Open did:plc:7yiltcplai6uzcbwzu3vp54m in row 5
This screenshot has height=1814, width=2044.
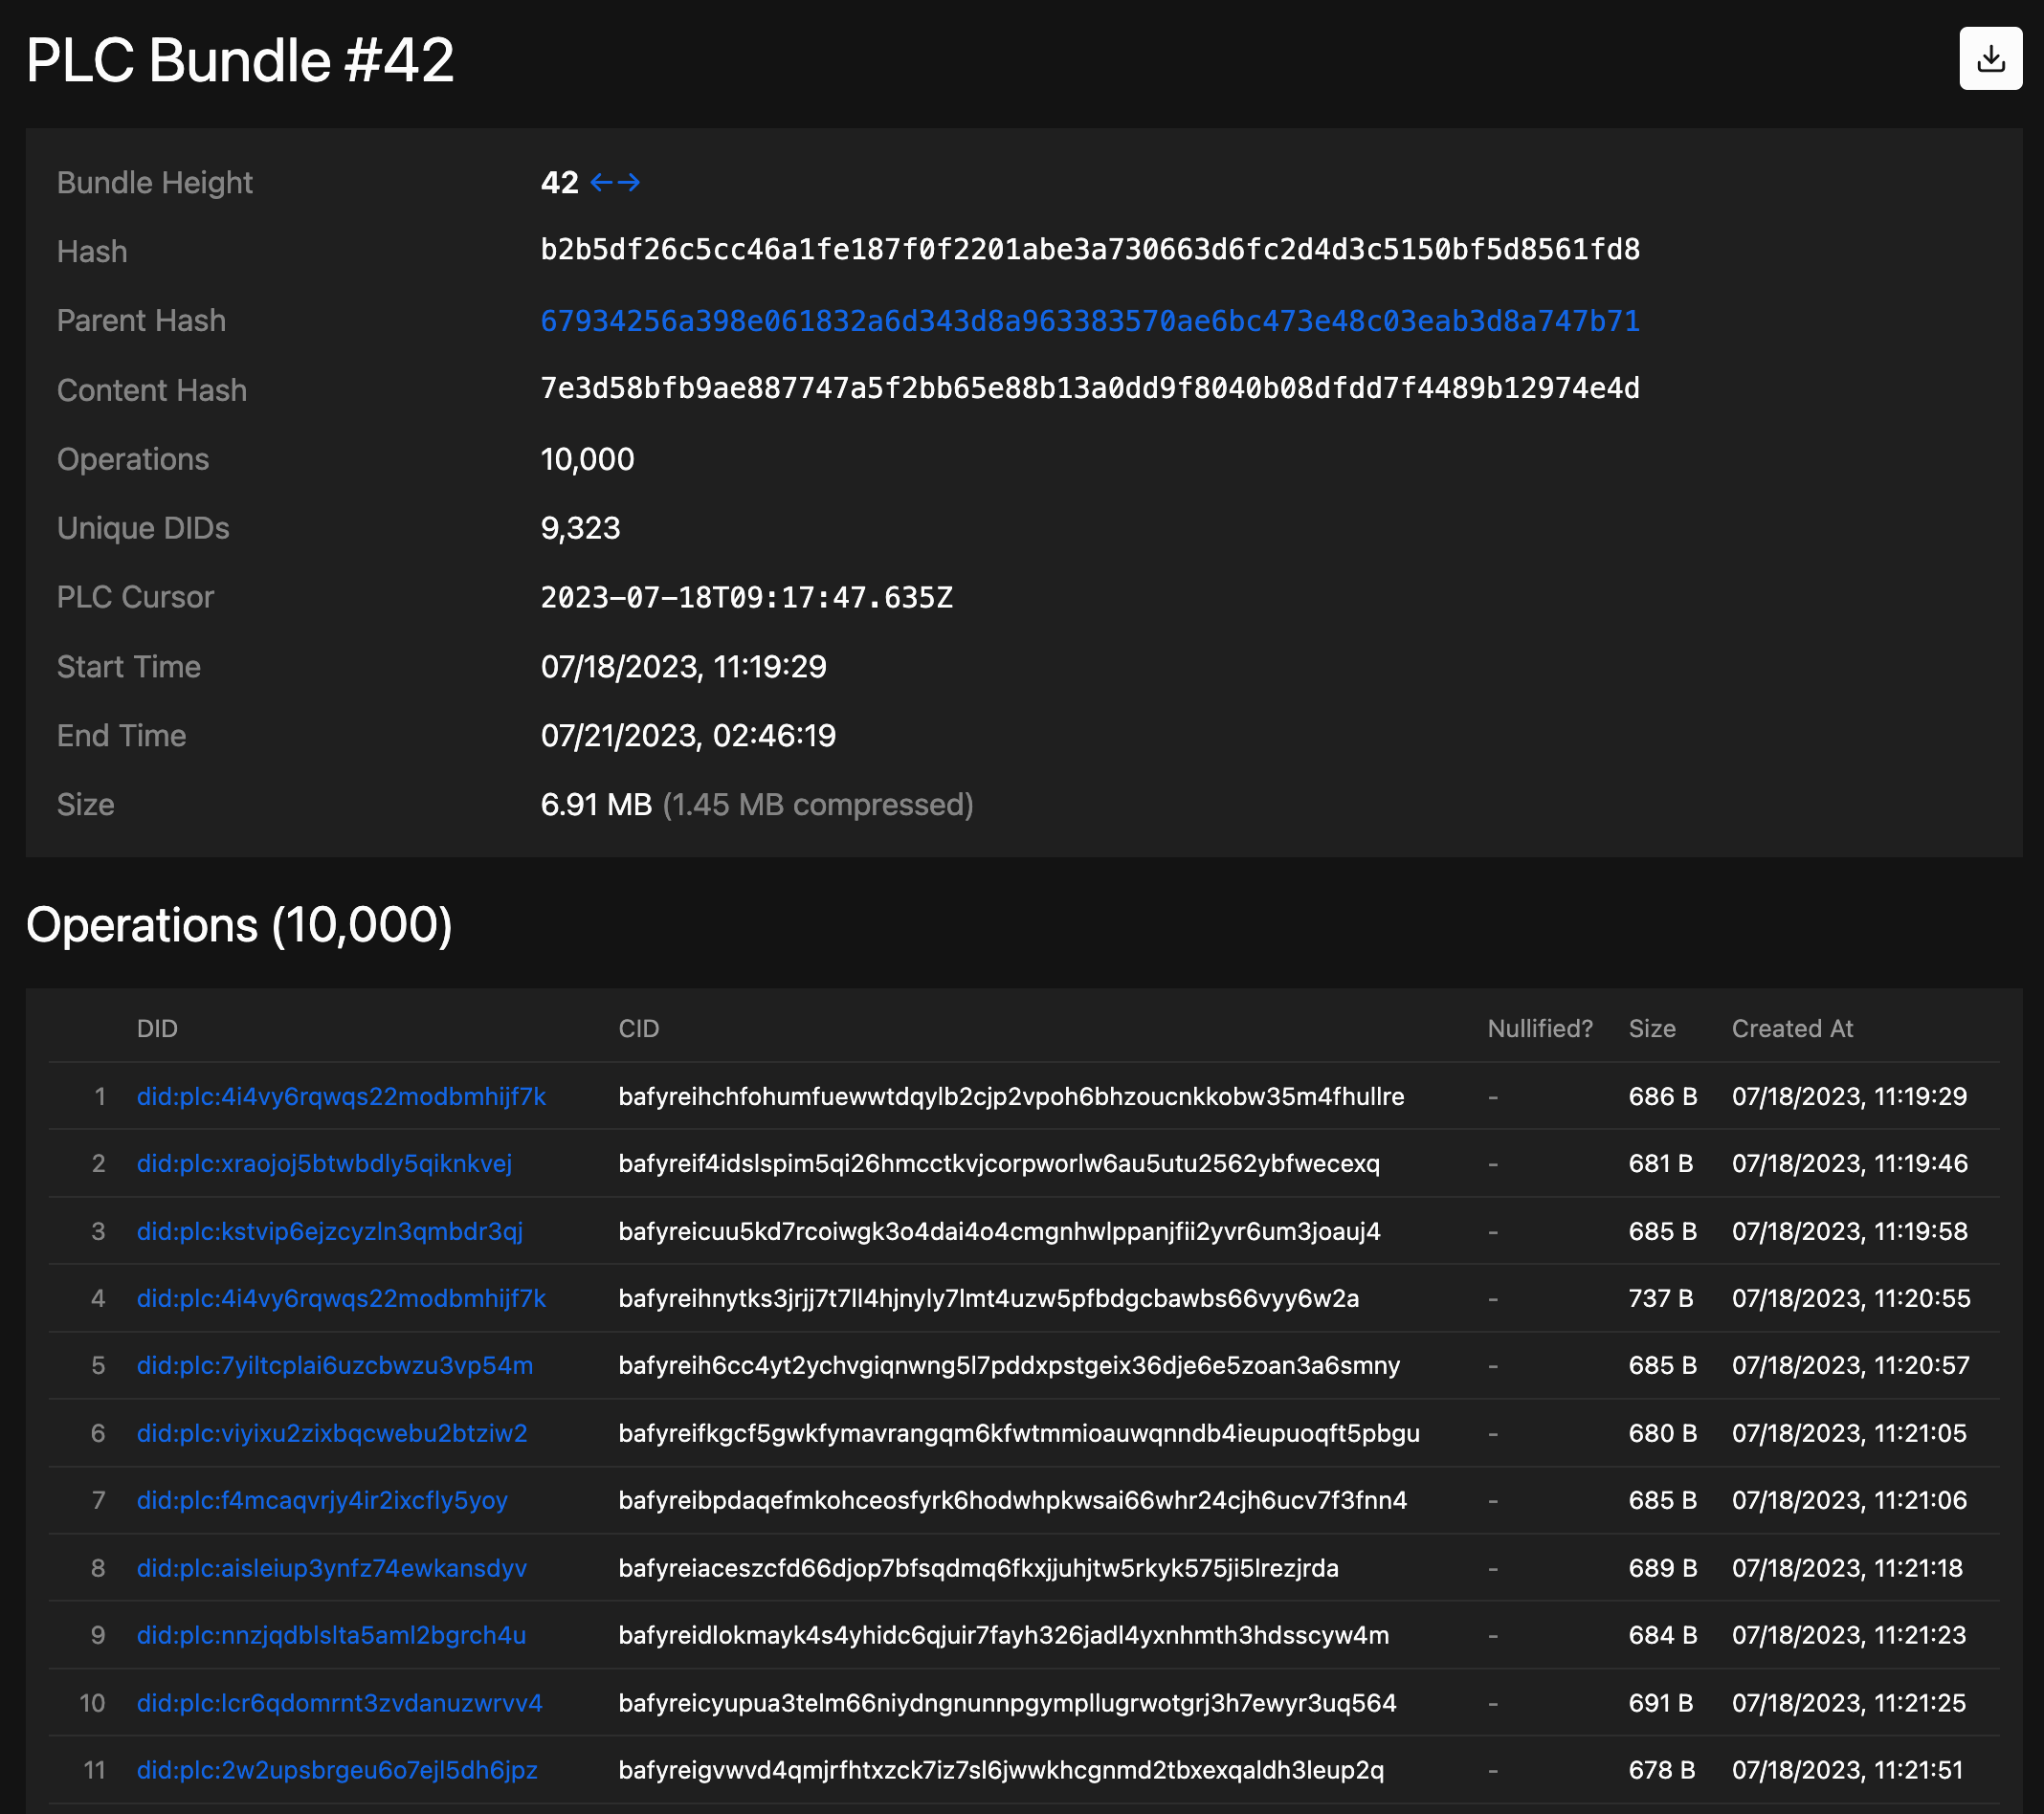point(334,1365)
